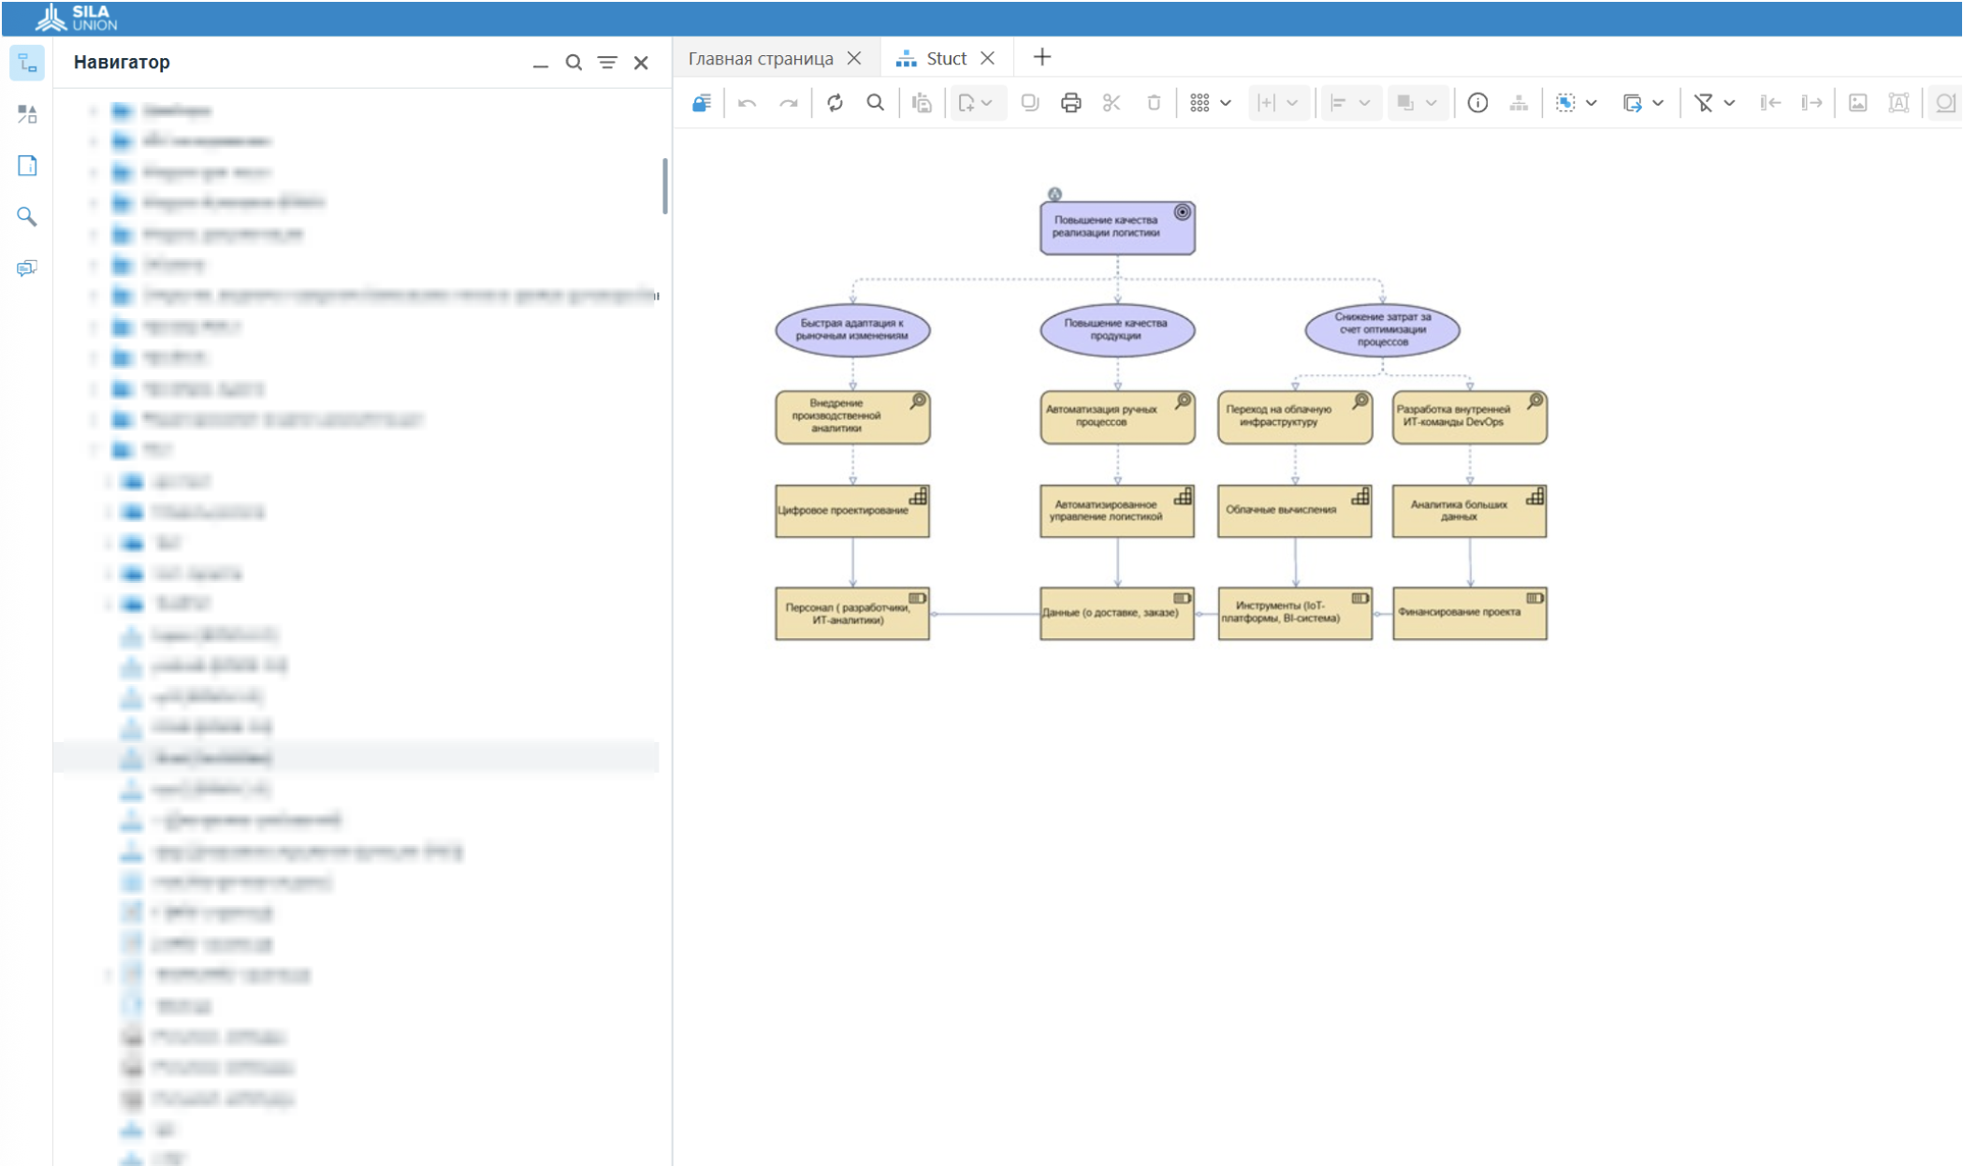The image size is (1963, 1166).
Task: Click the insert image toolbar icon
Action: pos(1857,103)
